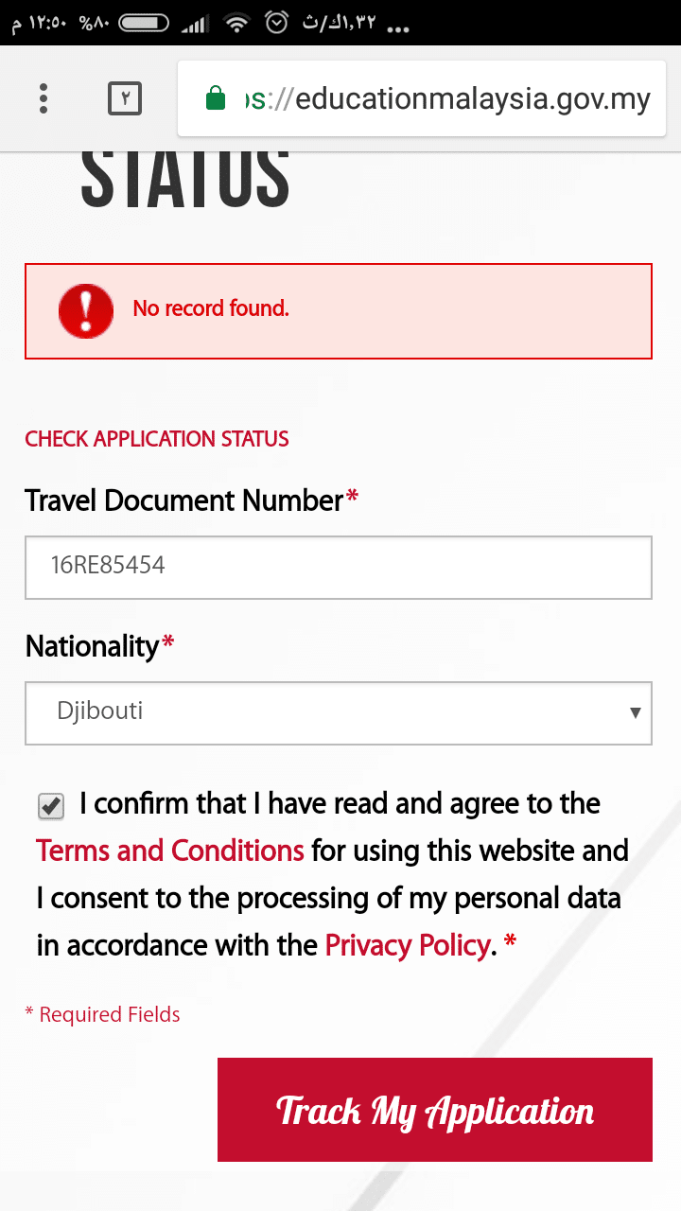This screenshot has width=681, height=1211.
Task: Tap the green secure padlock icon
Action: click(216, 98)
